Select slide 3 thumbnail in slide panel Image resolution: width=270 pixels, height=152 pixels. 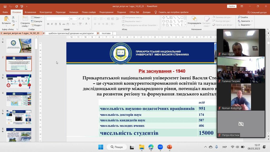19,81
